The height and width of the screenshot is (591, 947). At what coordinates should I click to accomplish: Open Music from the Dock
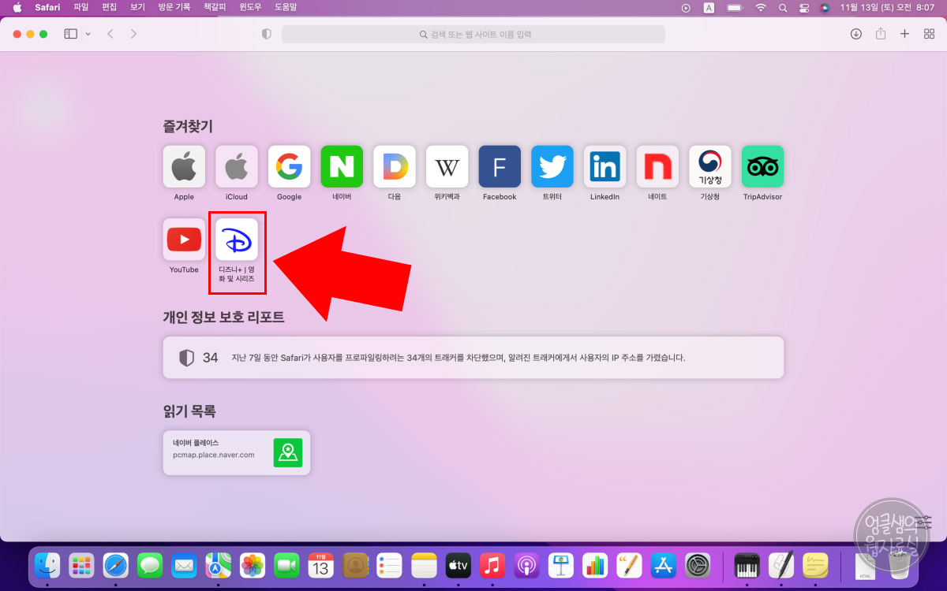coord(492,565)
